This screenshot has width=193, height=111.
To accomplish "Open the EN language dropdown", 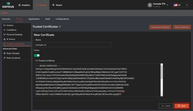I will 181,5.
